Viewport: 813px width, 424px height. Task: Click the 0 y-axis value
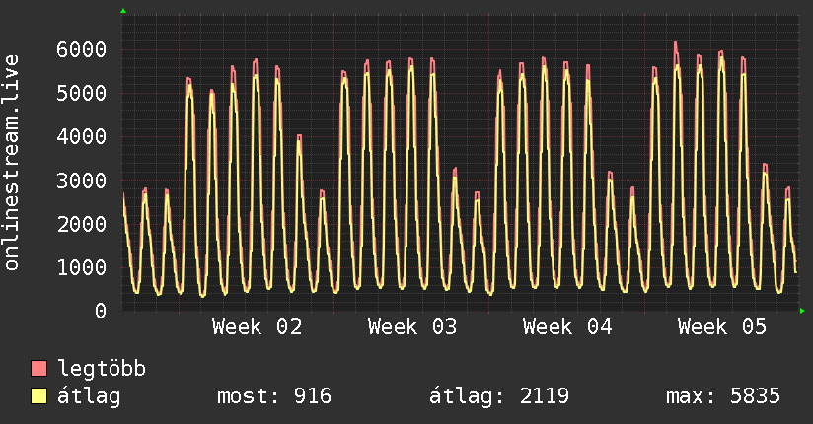pyautogui.click(x=101, y=311)
